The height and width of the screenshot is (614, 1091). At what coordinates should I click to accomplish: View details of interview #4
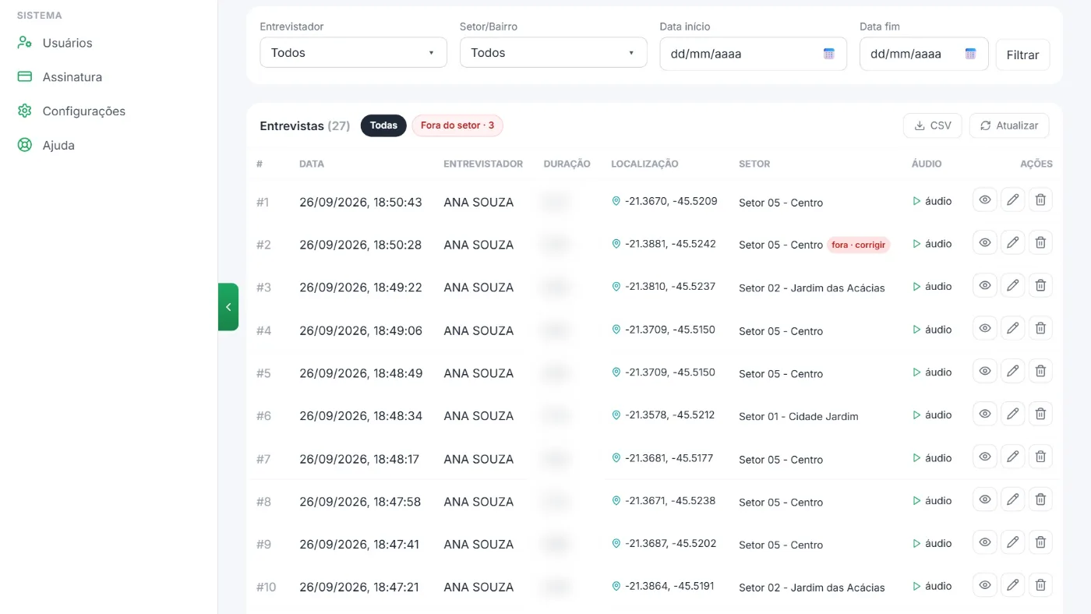click(985, 328)
